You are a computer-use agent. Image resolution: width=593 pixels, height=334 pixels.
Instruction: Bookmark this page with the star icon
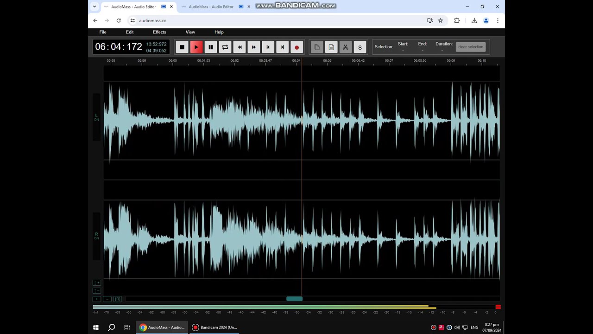coord(441,20)
